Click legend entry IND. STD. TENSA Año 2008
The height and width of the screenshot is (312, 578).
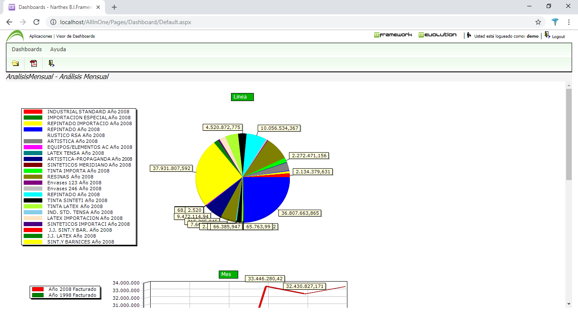tap(80, 212)
